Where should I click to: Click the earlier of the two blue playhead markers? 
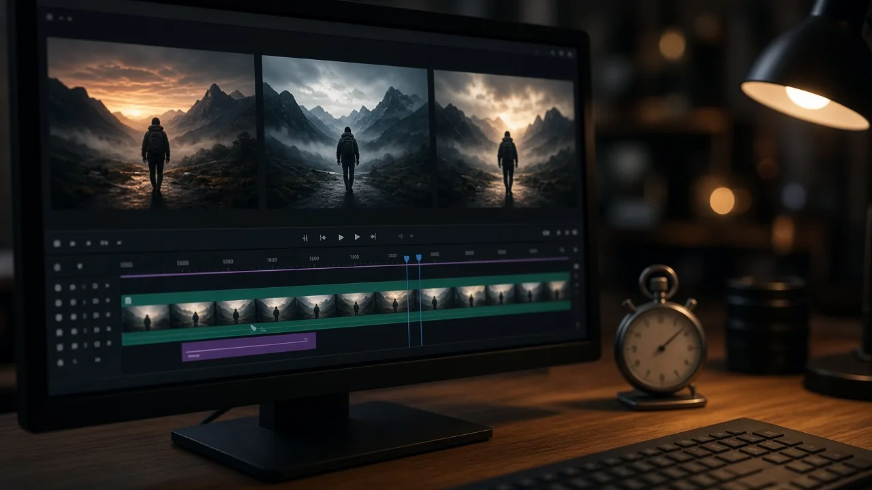tap(406, 259)
